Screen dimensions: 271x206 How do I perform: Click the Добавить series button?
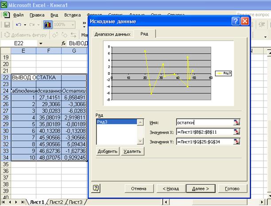click(x=108, y=151)
